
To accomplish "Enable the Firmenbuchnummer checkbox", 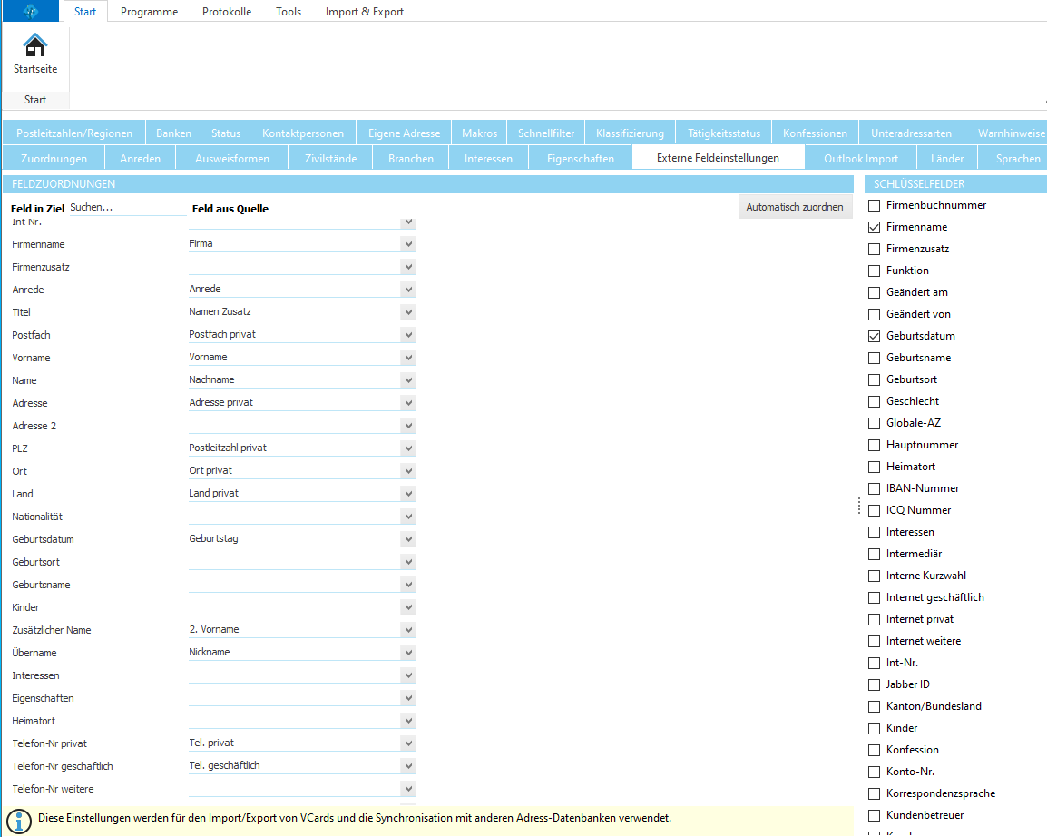I will click(x=875, y=205).
